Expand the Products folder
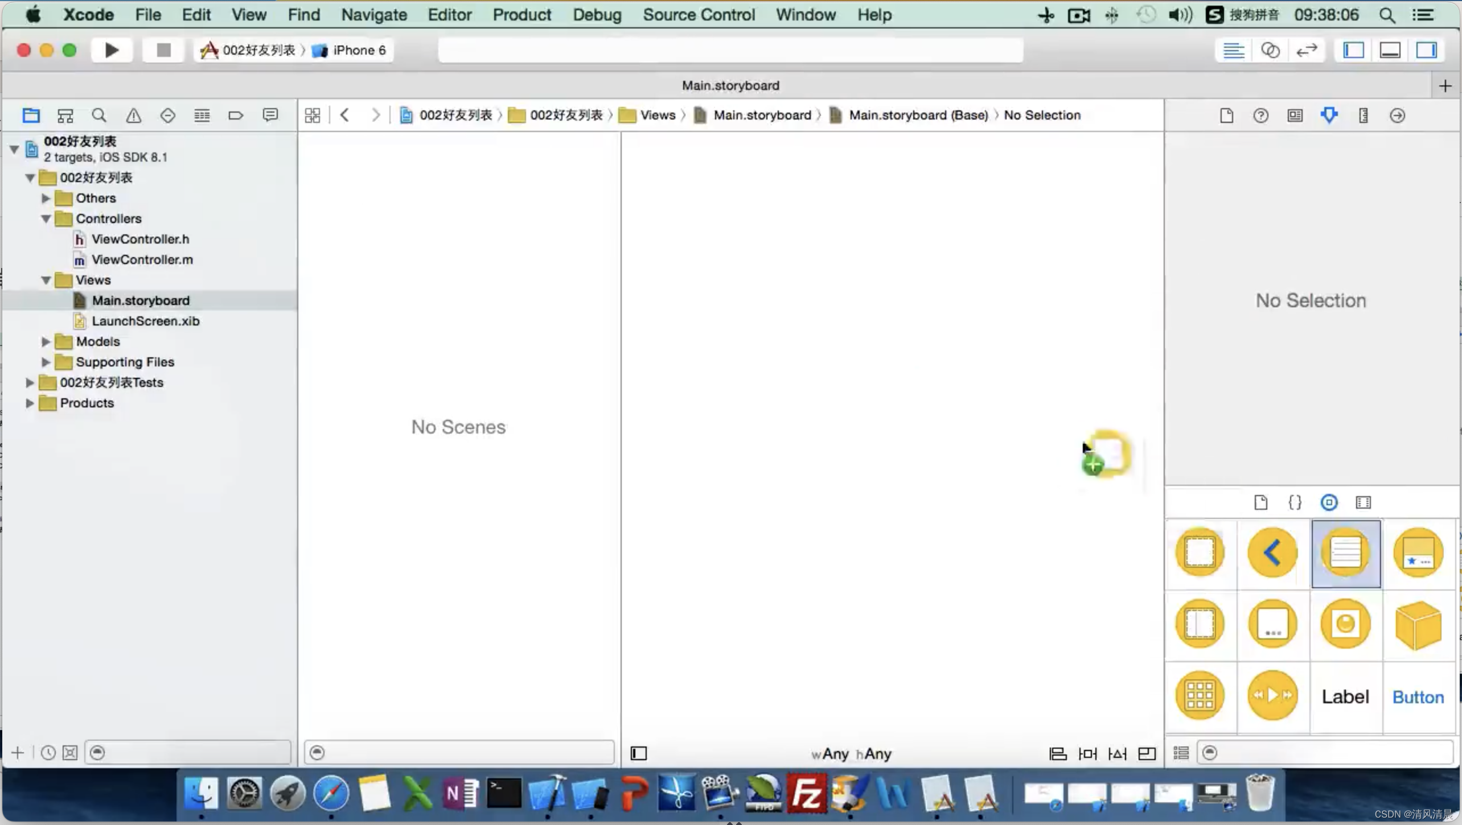 pyautogui.click(x=30, y=403)
